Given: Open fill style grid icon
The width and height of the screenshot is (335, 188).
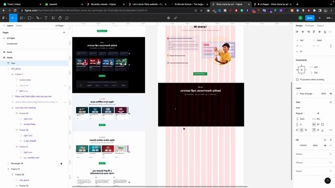Looking at the screenshot, I should [325, 140].
